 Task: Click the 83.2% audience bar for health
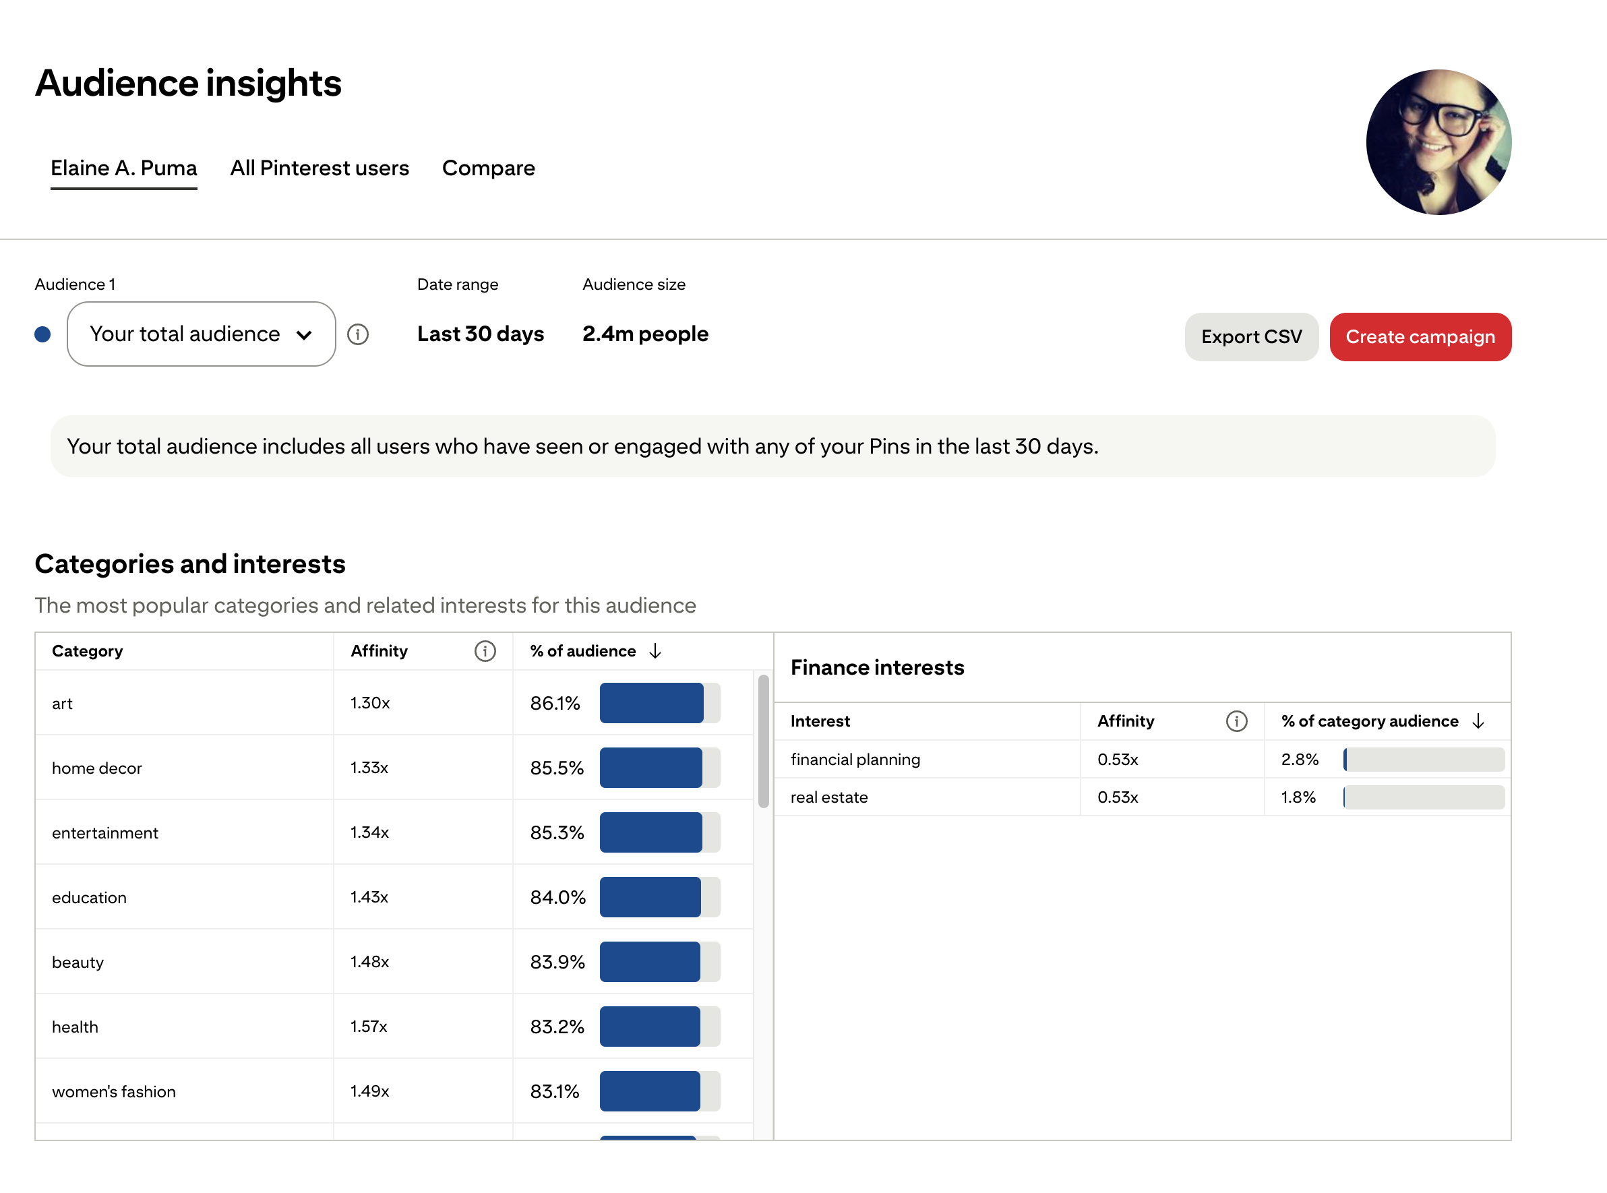[x=660, y=1027]
